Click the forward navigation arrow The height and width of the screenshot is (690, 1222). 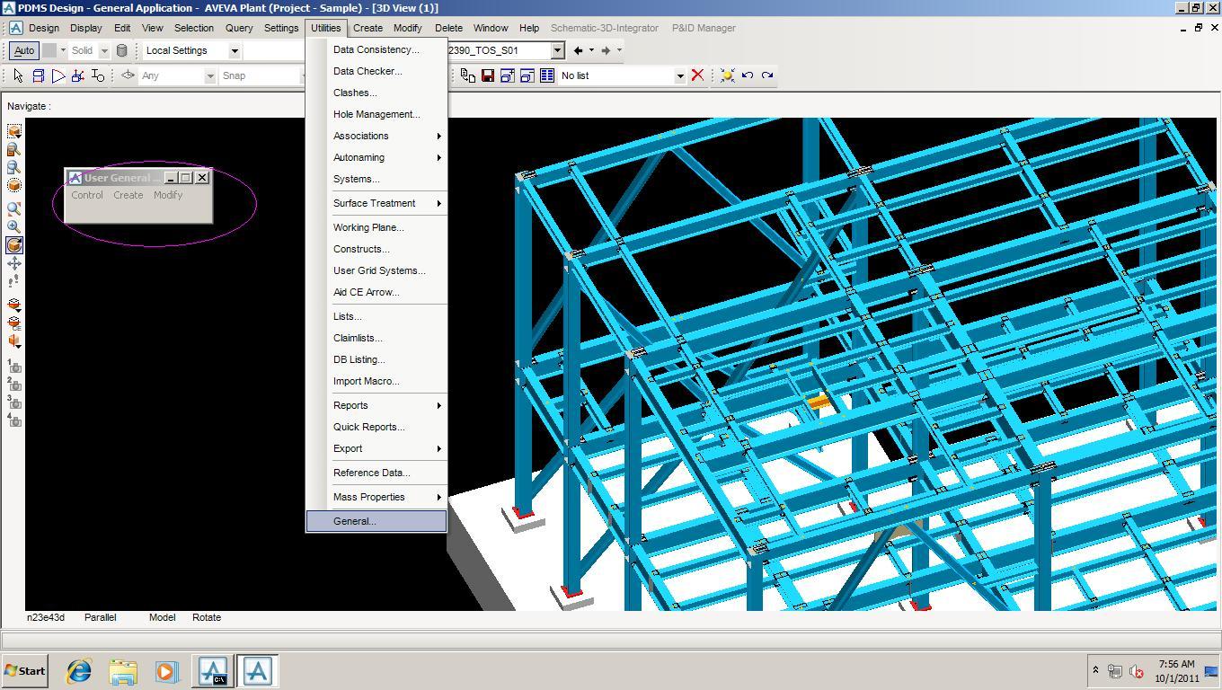click(607, 50)
